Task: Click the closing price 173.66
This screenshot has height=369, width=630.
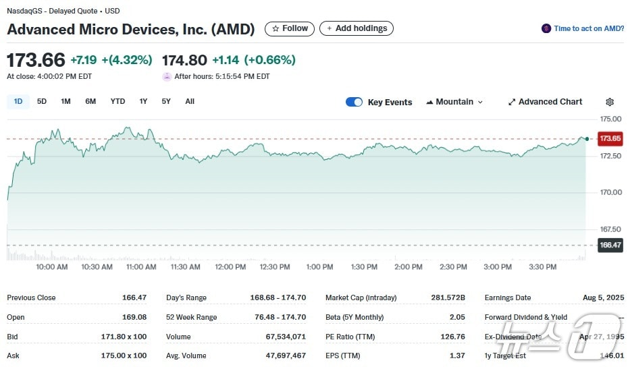Action: (36, 60)
